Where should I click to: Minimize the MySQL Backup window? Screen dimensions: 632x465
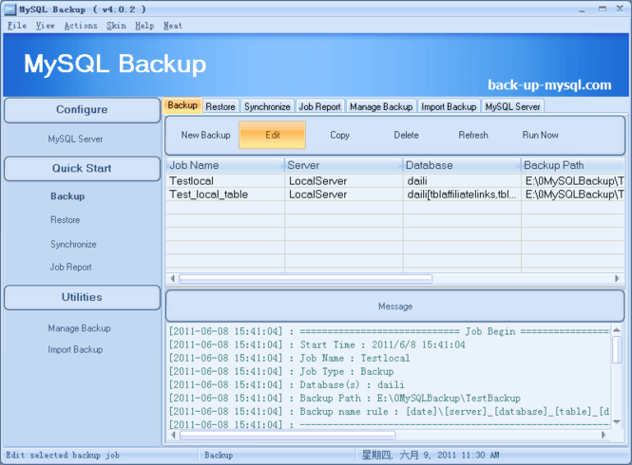click(x=582, y=9)
